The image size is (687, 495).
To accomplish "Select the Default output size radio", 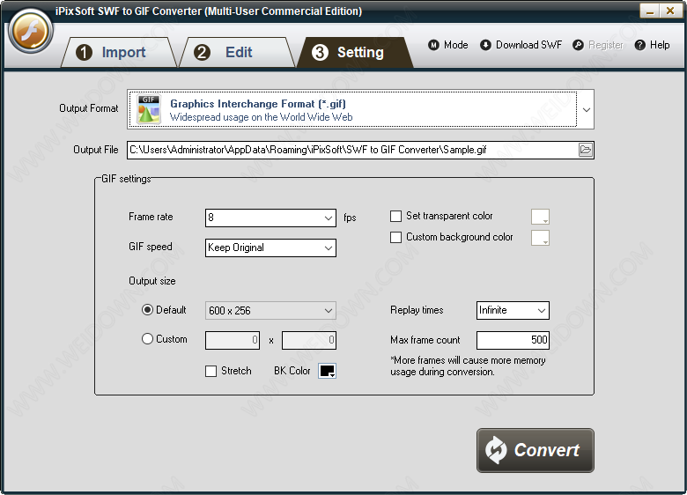I will (x=148, y=310).
